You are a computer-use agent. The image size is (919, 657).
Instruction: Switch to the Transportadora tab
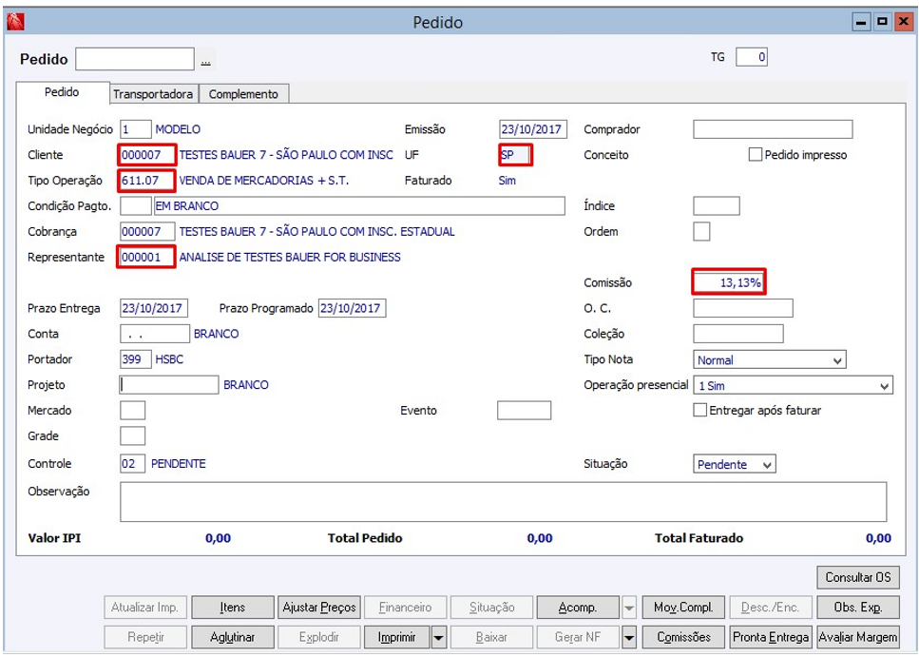point(153,94)
